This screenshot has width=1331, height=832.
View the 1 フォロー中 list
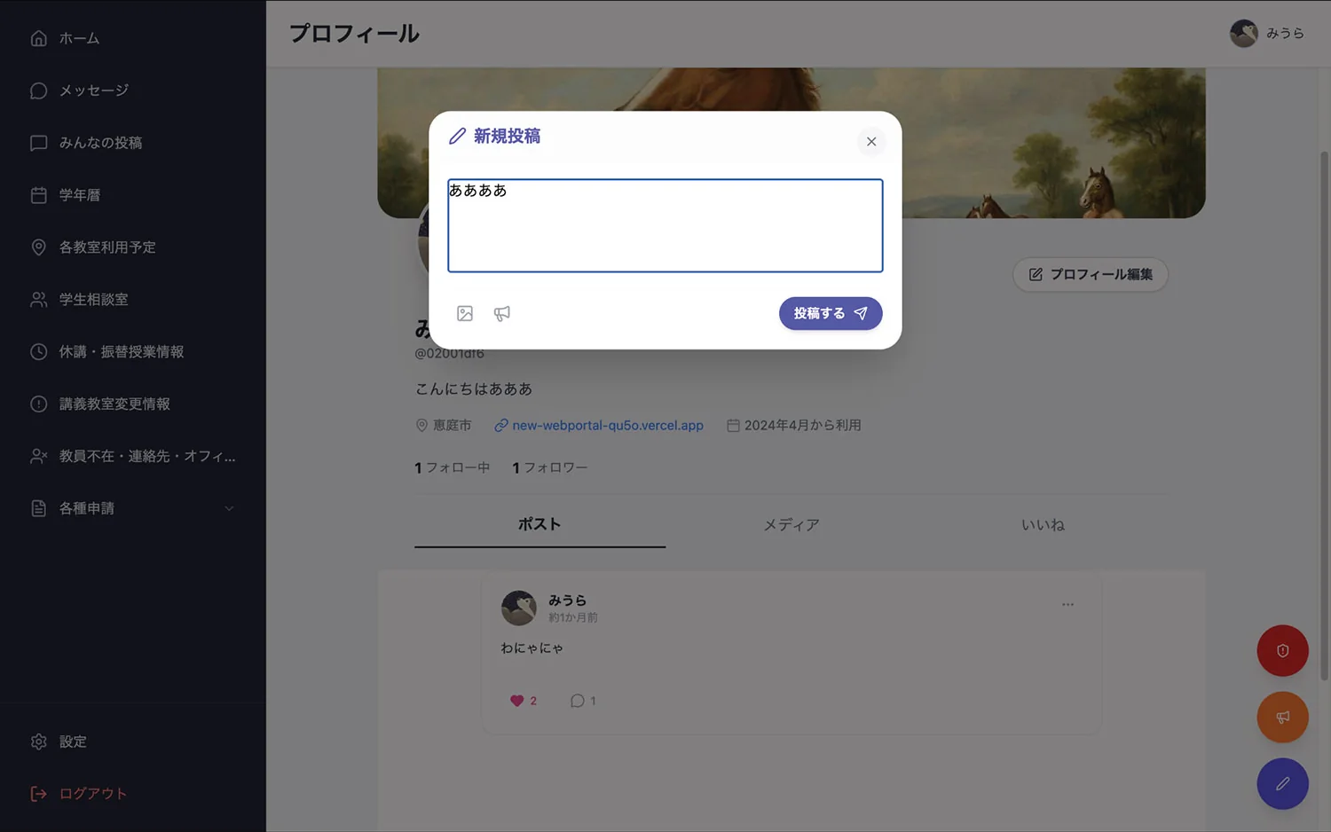tap(452, 467)
